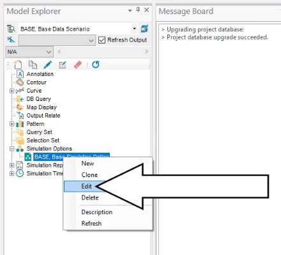Choose Edit from the context menu
This screenshot has width=281, height=255.
(x=86, y=186)
